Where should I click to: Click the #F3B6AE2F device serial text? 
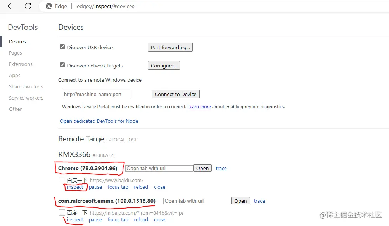coord(104,155)
